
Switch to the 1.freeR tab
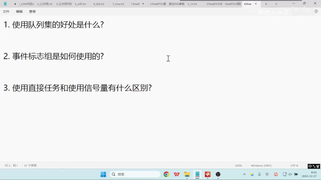click(x=135, y=4)
